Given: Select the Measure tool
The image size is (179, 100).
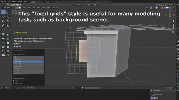Looking at the screenshot, I should click(x=8, y=26).
